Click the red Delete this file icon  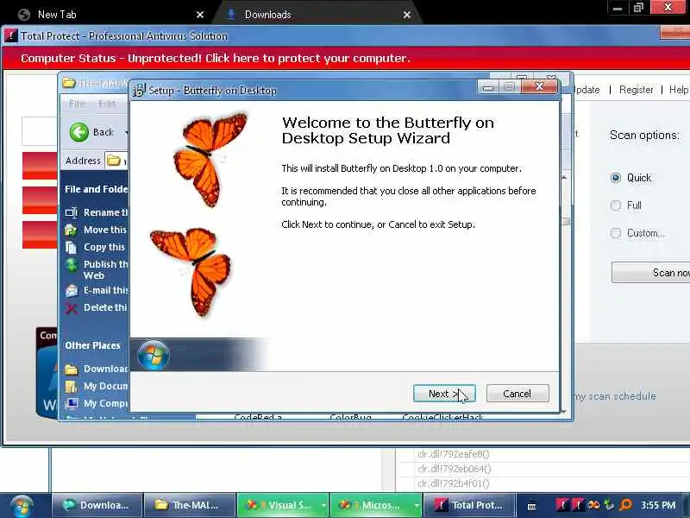tap(72, 308)
